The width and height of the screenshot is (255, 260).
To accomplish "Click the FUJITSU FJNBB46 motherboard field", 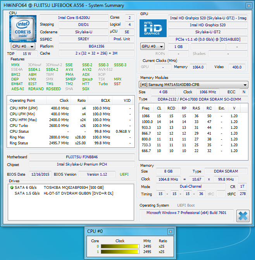I will (82, 157).
